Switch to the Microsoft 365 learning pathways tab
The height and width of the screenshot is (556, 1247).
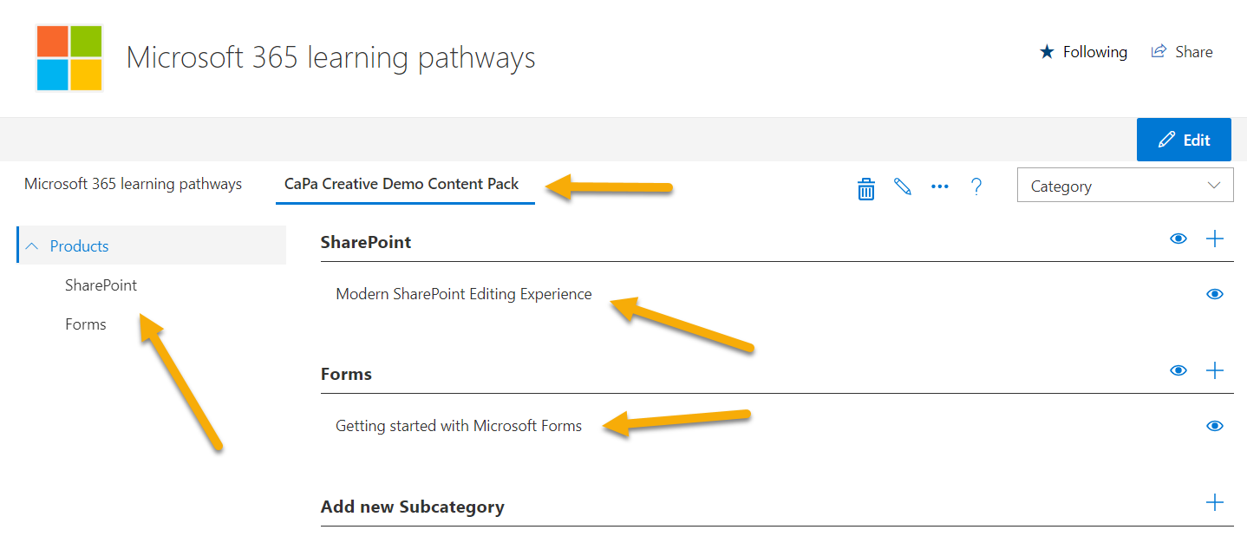point(133,184)
